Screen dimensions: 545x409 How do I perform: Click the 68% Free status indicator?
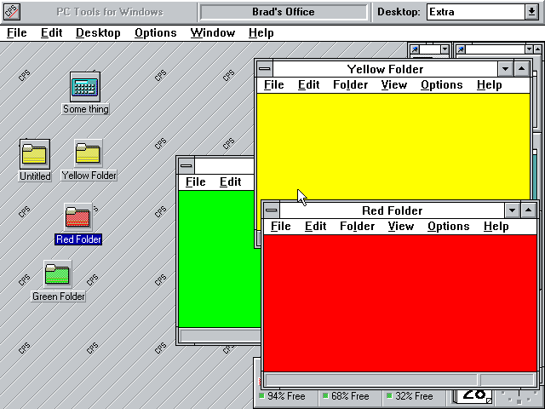click(347, 395)
